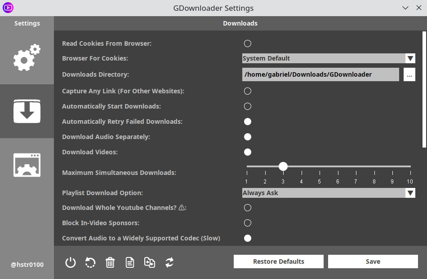The height and width of the screenshot is (279, 427).
Task: Open the Interface settings picture-gear icon
Action: [x=27, y=165]
